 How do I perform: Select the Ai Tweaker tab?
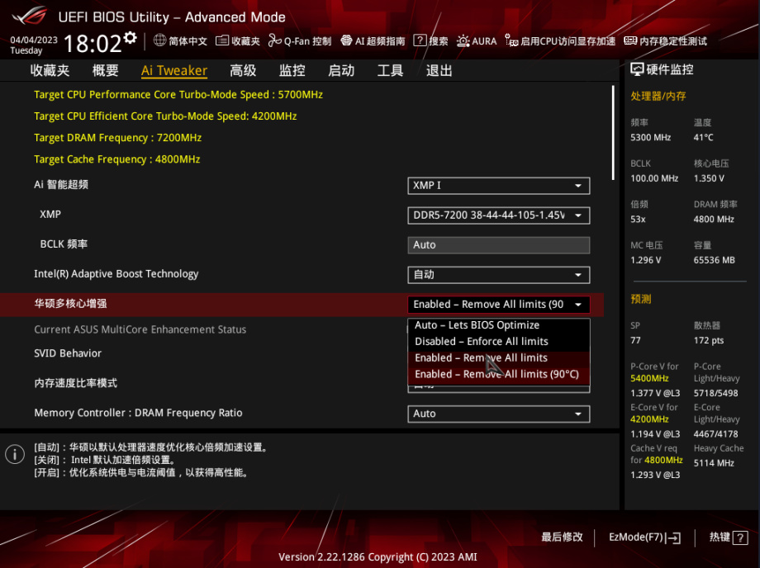(174, 71)
